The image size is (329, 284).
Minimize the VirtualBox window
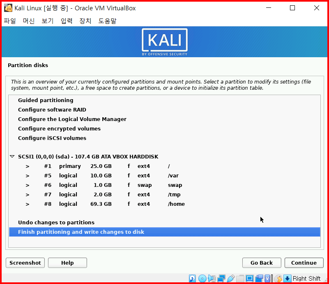[269, 8]
